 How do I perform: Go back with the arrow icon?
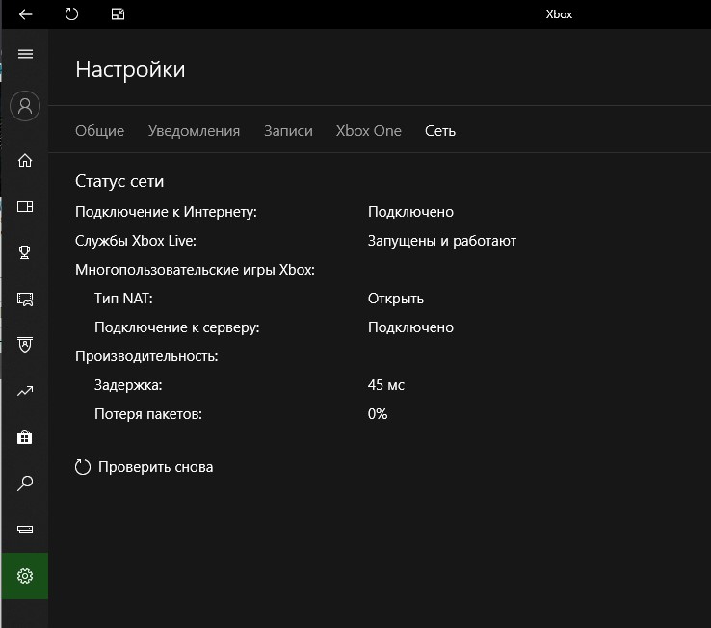click(x=25, y=14)
